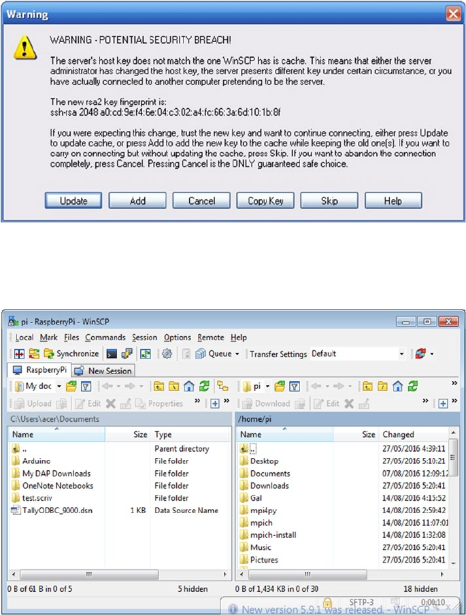Click Update in the Warning dialog
Image resolution: width=466 pixels, height=615 pixels.
tap(73, 201)
